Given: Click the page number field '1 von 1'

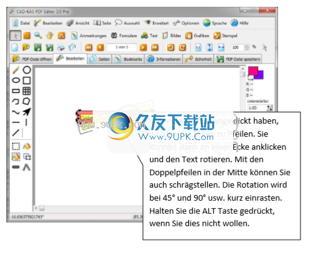Looking at the screenshot, I should (x=122, y=47).
